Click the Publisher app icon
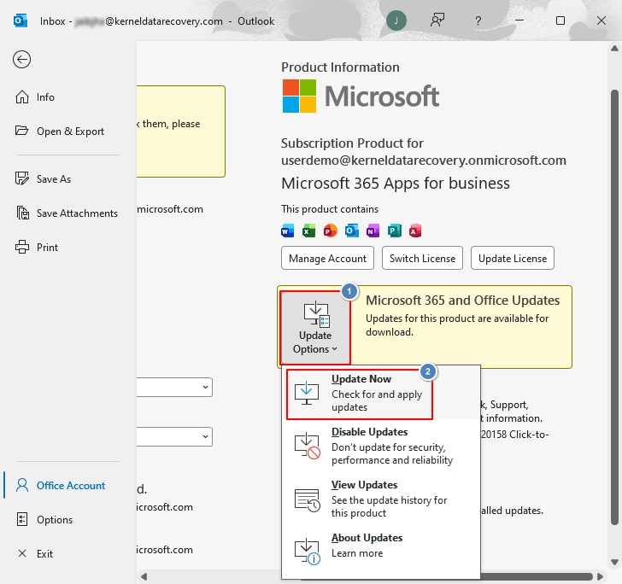The height and width of the screenshot is (584, 622). (395, 231)
